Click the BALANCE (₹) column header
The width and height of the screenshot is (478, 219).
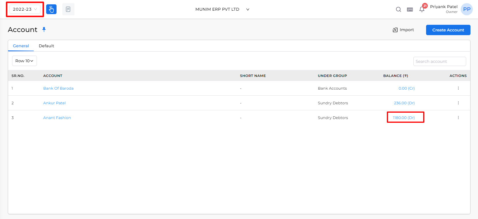395,76
